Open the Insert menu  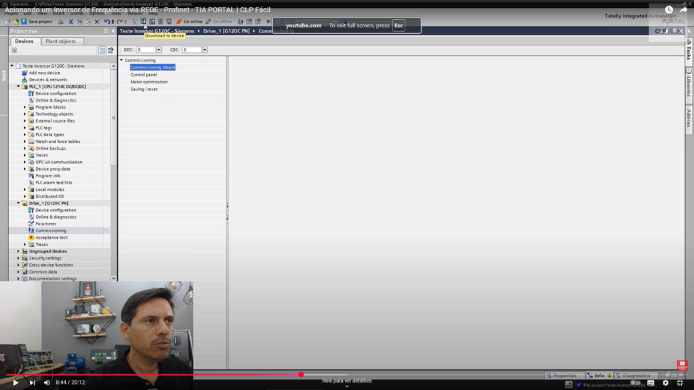pos(58,14)
